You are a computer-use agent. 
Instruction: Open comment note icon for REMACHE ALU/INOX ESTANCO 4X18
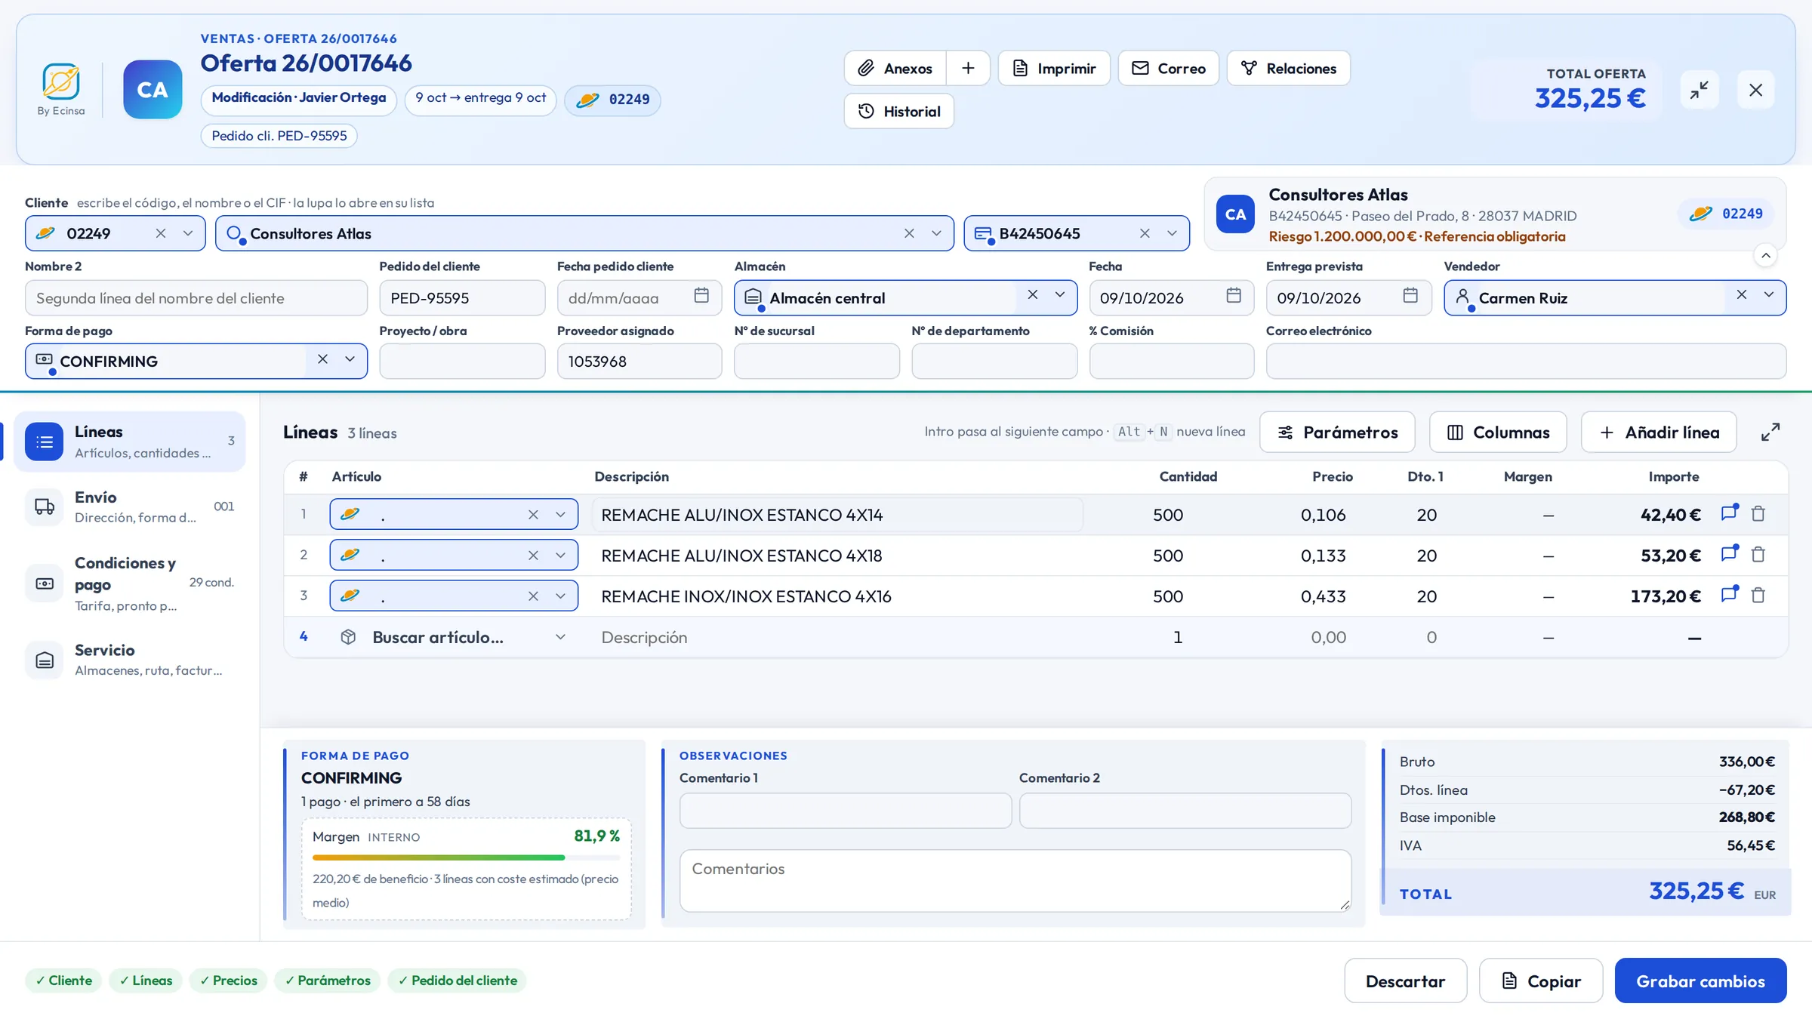pos(1729,554)
